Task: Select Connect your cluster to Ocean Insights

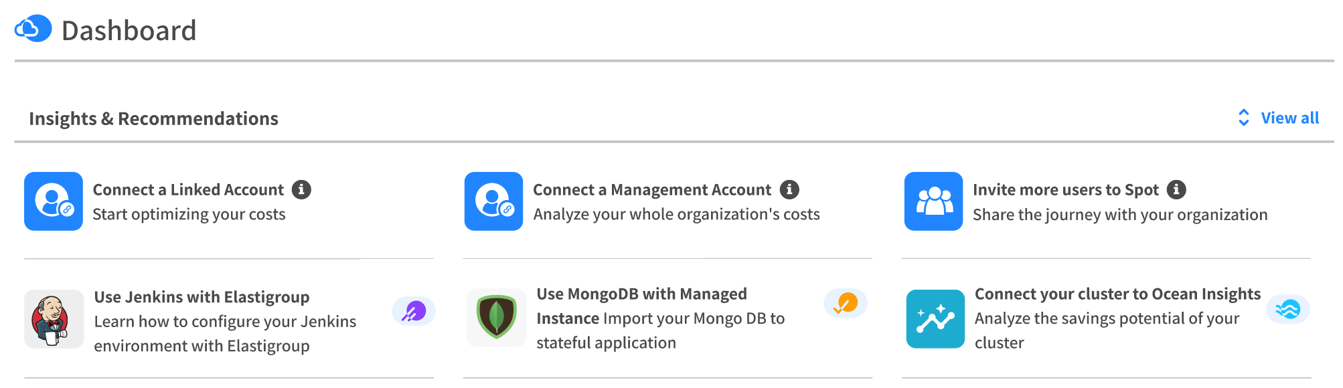Action: tap(1117, 294)
